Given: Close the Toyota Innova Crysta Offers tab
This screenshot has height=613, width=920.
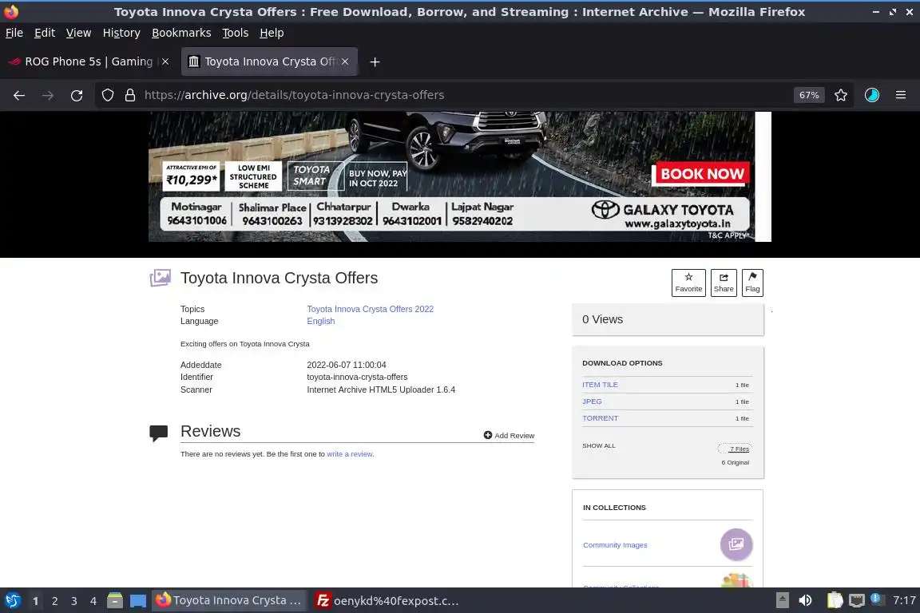Looking at the screenshot, I should tap(345, 61).
